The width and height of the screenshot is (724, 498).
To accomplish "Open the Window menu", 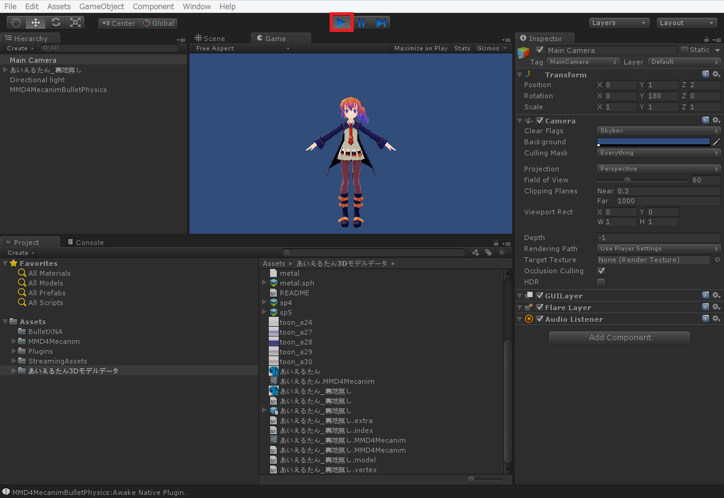I will (197, 7).
